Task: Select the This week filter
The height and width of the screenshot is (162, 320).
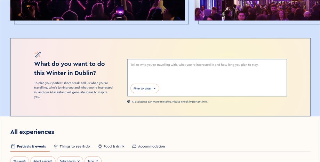Action: pos(19,160)
